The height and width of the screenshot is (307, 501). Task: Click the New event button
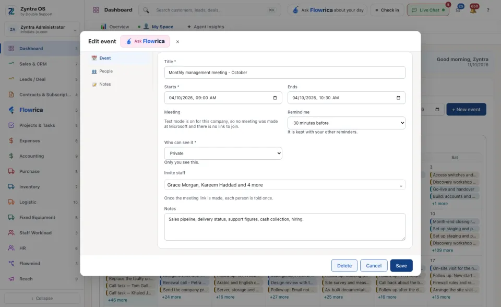(x=466, y=109)
